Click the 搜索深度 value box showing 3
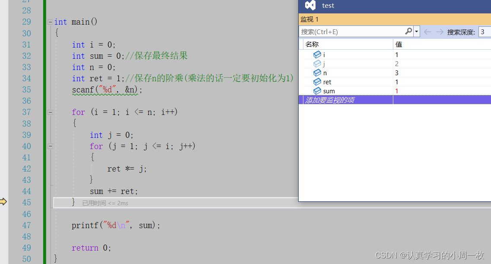This screenshot has height=264, width=491. pyautogui.click(x=484, y=32)
